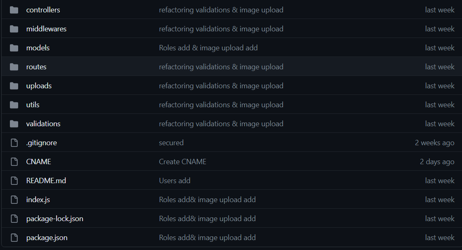Viewport: 462px width, 250px height.
Task: Click the index.js commit message
Action: pyautogui.click(x=207, y=200)
